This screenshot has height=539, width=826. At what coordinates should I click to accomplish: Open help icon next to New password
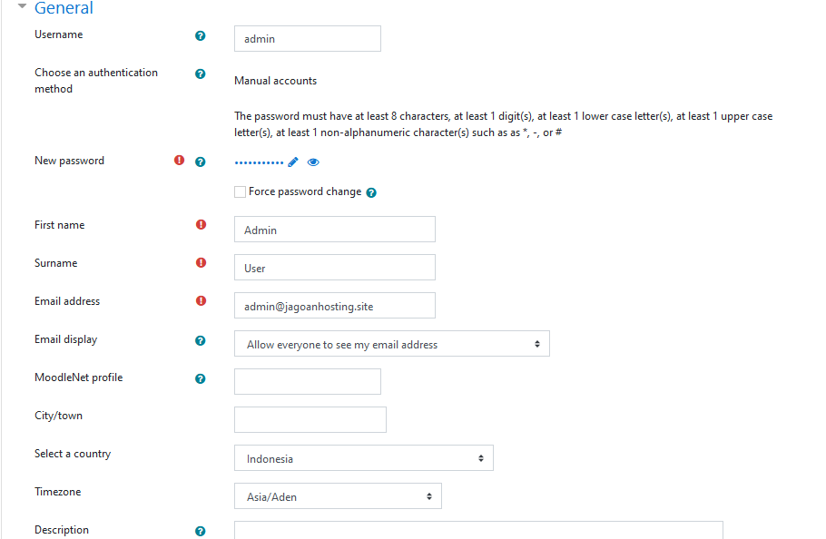(x=201, y=162)
